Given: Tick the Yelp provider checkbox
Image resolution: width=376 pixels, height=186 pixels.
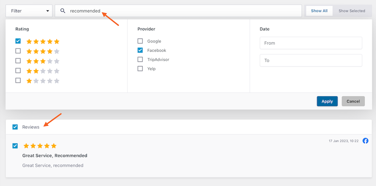Looking at the screenshot, I should (x=140, y=69).
